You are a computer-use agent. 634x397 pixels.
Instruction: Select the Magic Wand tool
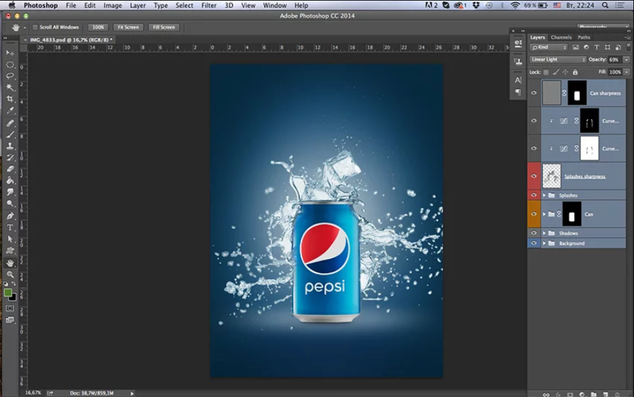10,87
